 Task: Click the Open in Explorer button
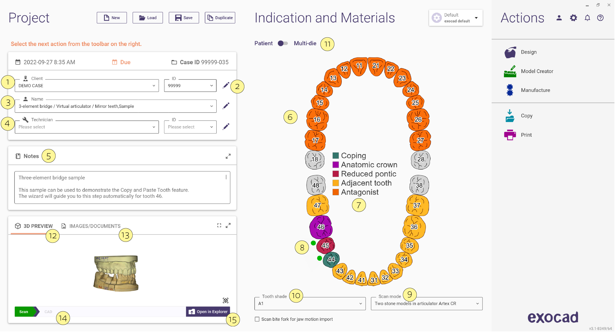pyautogui.click(x=208, y=312)
